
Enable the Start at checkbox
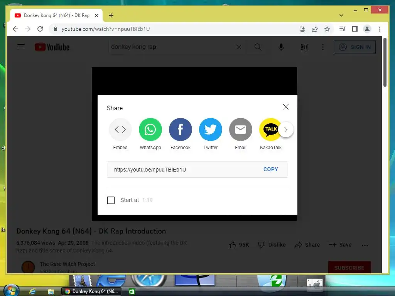pyautogui.click(x=111, y=200)
